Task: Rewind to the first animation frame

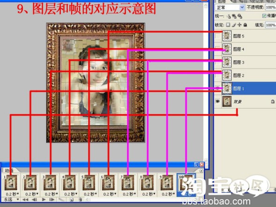Action: click(25, 200)
